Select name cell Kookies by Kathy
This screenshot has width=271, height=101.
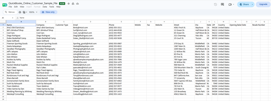(21, 60)
